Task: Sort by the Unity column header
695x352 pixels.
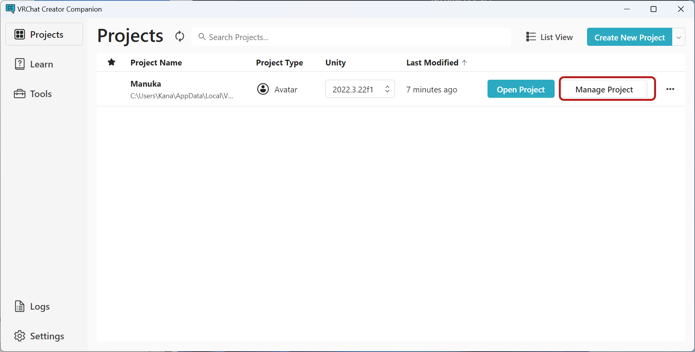Action: (x=336, y=63)
